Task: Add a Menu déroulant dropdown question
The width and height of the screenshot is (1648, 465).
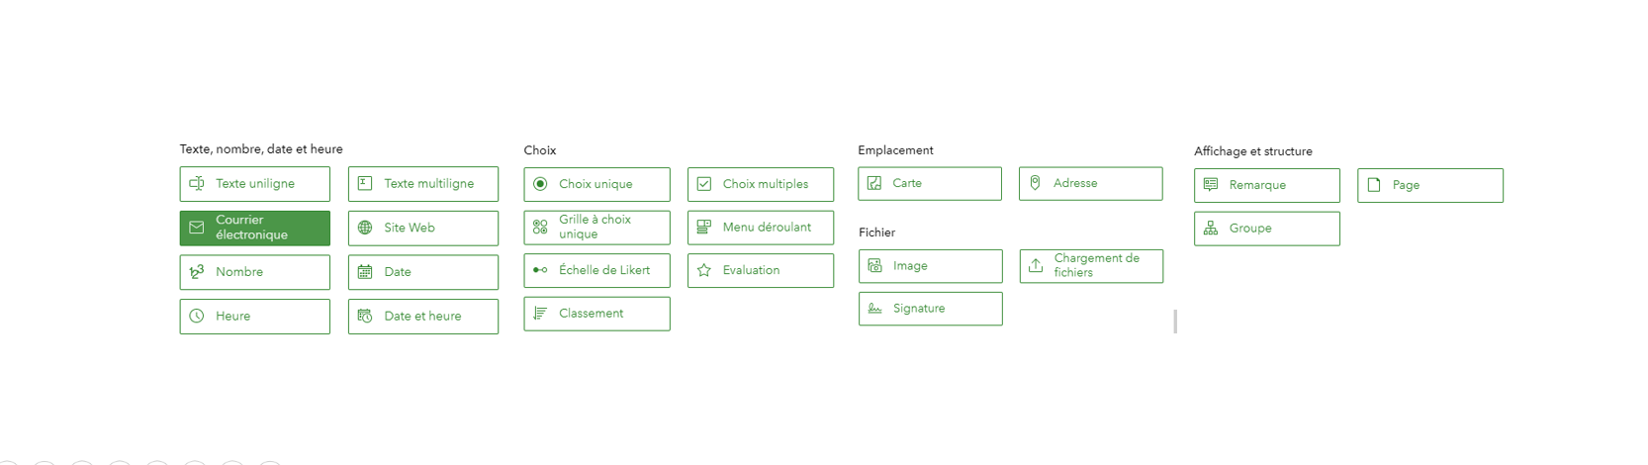Action: click(761, 228)
